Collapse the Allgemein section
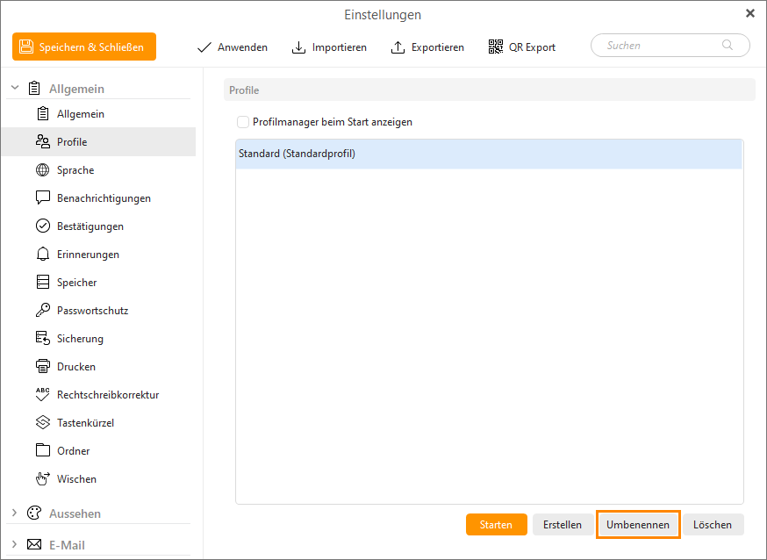 [15, 89]
